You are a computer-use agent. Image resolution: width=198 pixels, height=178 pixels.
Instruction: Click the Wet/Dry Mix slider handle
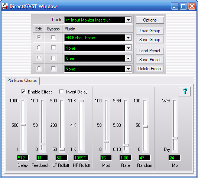[175, 138]
